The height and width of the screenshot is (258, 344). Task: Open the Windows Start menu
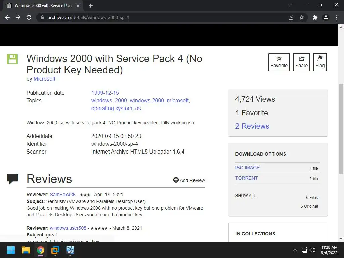[11, 250]
